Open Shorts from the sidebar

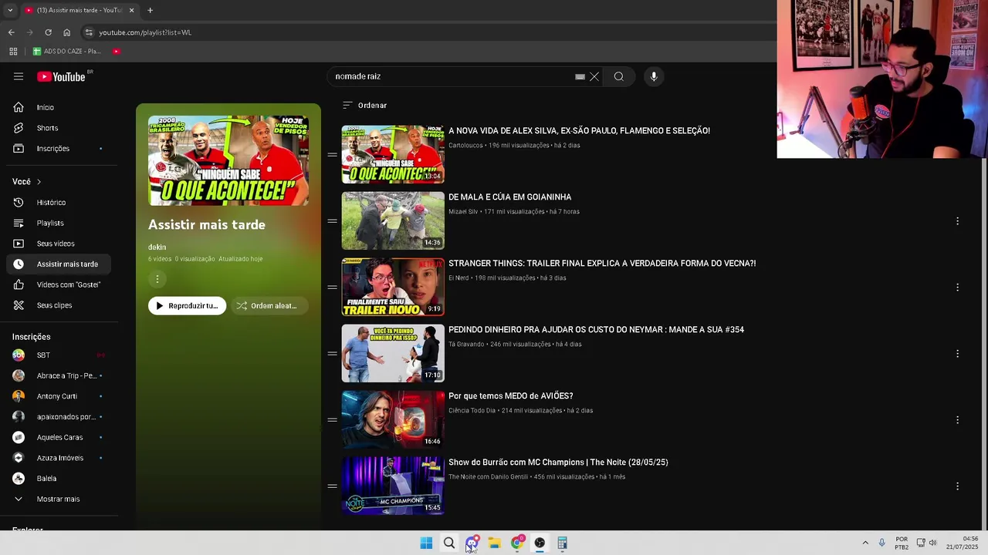(x=59, y=128)
